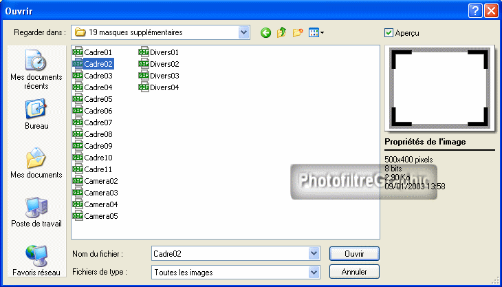
Task: Click the help question mark button
Action: (474, 10)
